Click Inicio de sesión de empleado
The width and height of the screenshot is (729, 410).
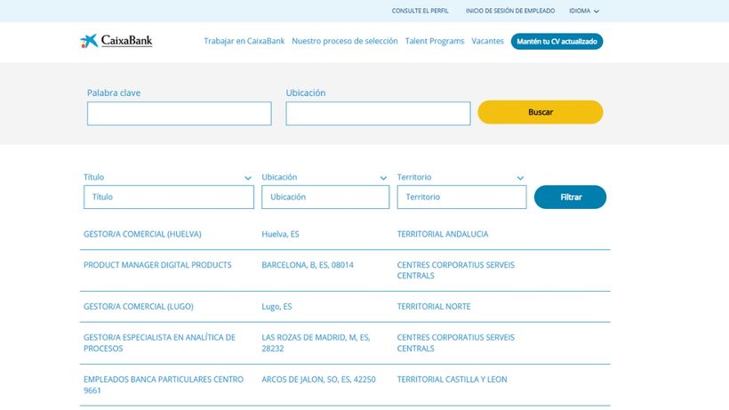[x=509, y=11]
